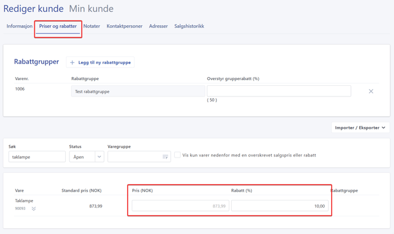Click Varegruppe list picker icon

[x=165, y=157]
